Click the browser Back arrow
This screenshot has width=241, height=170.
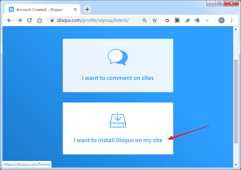9,20
